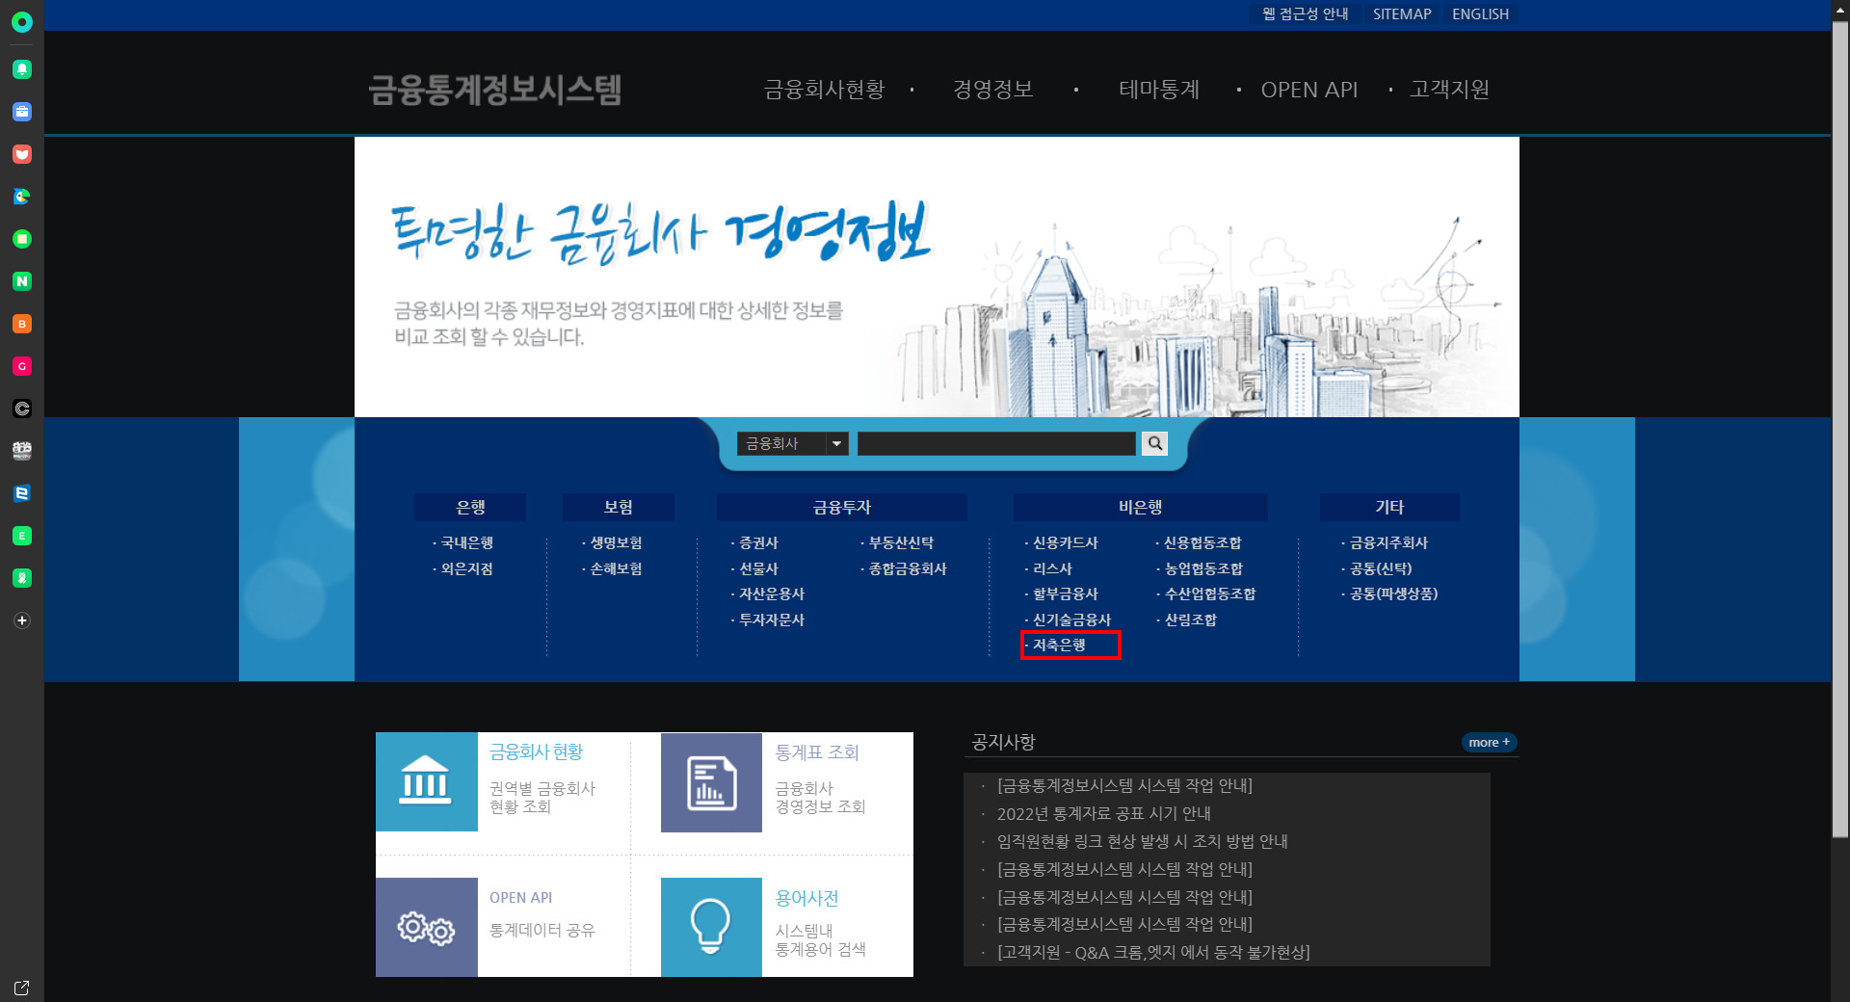1850x1002 pixels.
Task: Open the 신용카드사 link
Action: pyautogui.click(x=1065, y=543)
